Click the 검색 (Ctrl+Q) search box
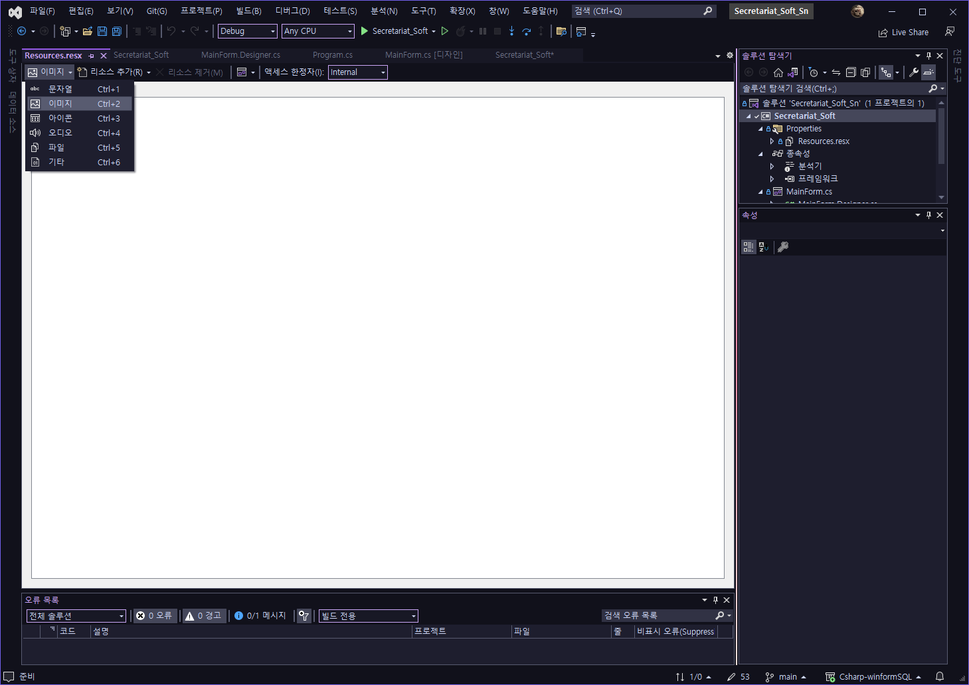969x685 pixels. [x=644, y=11]
